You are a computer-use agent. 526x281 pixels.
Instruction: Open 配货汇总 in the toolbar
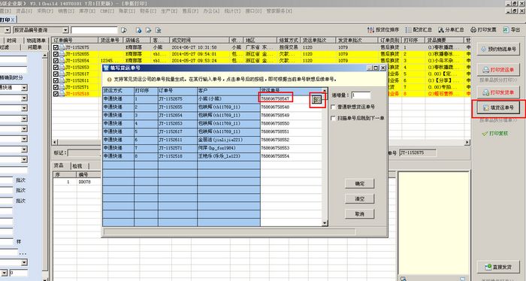pyautogui.click(x=419, y=30)
